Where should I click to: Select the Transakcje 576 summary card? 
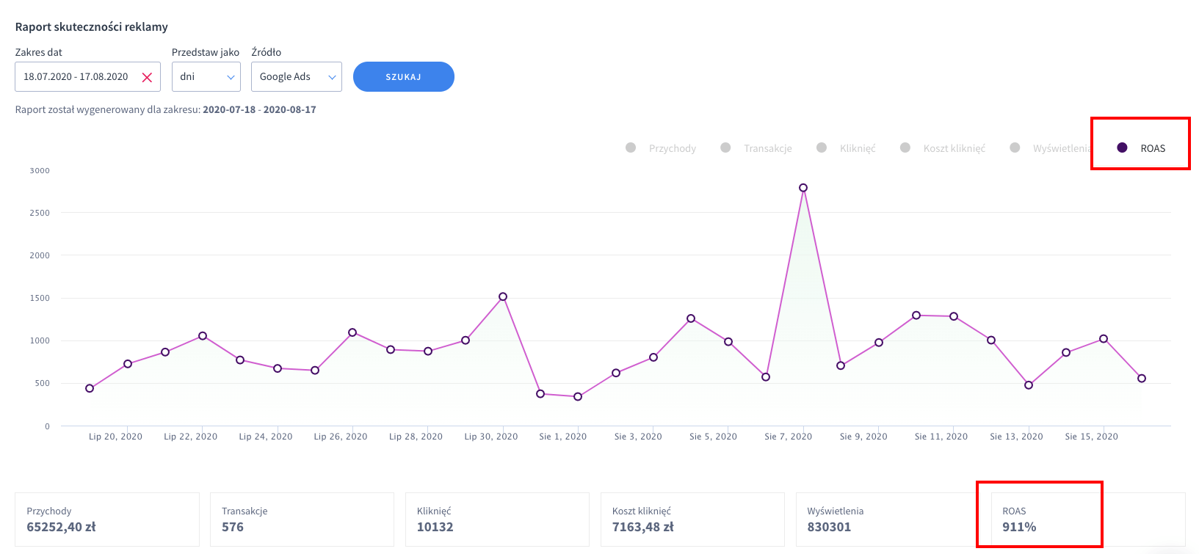(x=302, y=520)
